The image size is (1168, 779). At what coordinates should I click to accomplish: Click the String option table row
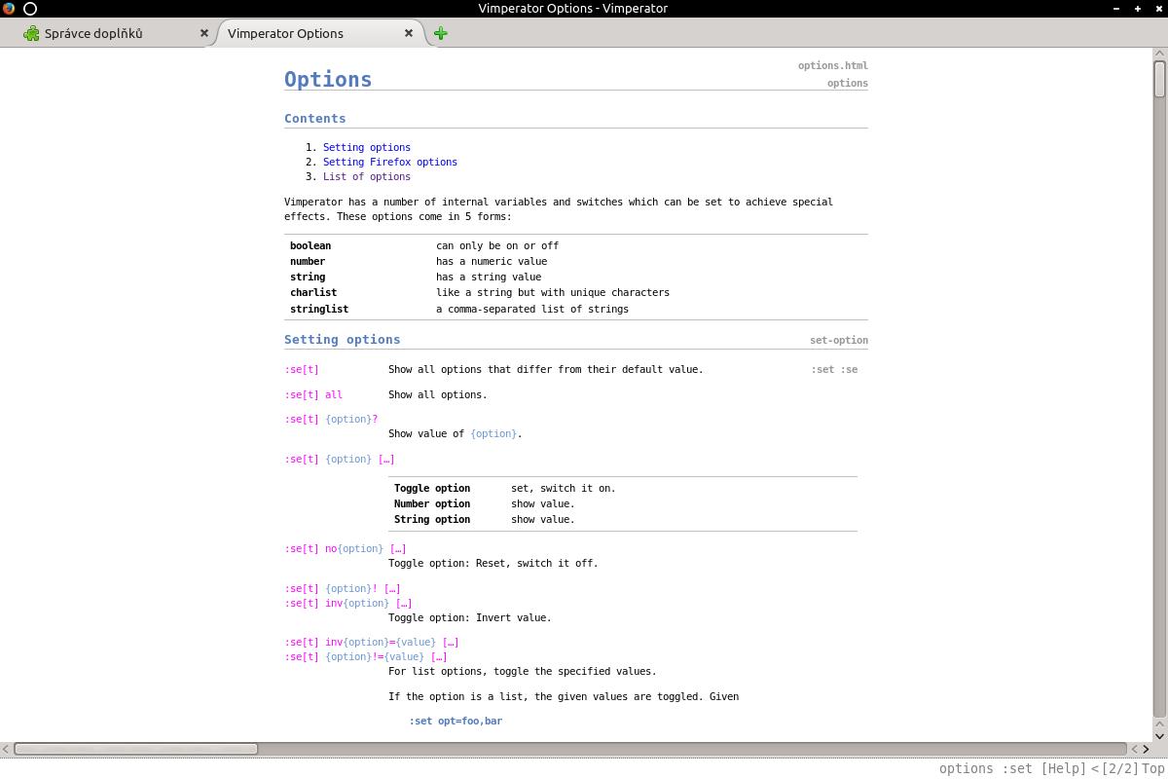click(623, 520)
